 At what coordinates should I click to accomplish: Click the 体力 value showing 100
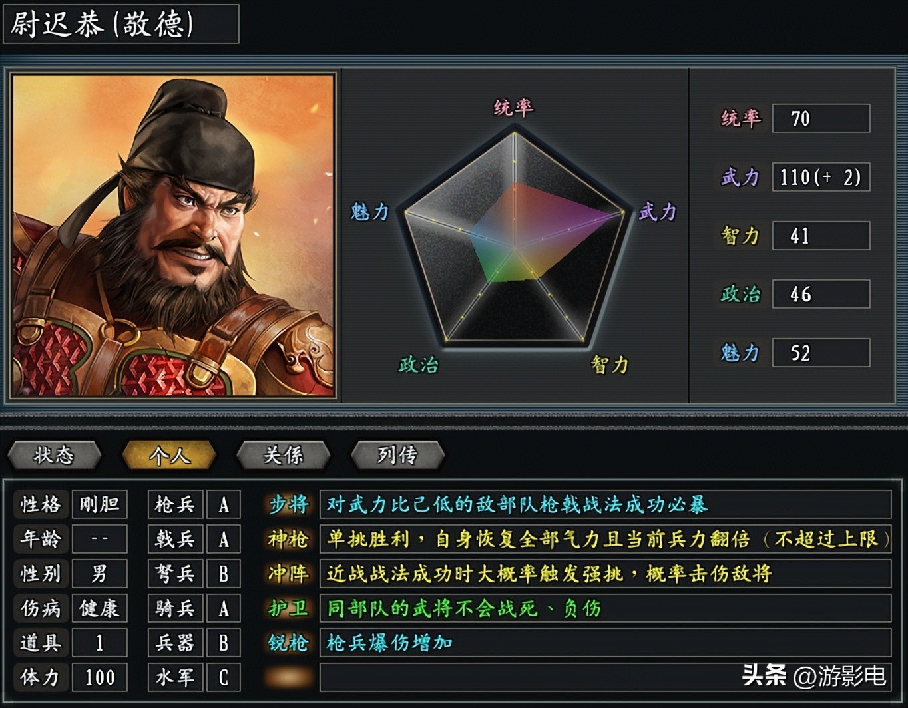pyautogui.click(x=99, y=677)
